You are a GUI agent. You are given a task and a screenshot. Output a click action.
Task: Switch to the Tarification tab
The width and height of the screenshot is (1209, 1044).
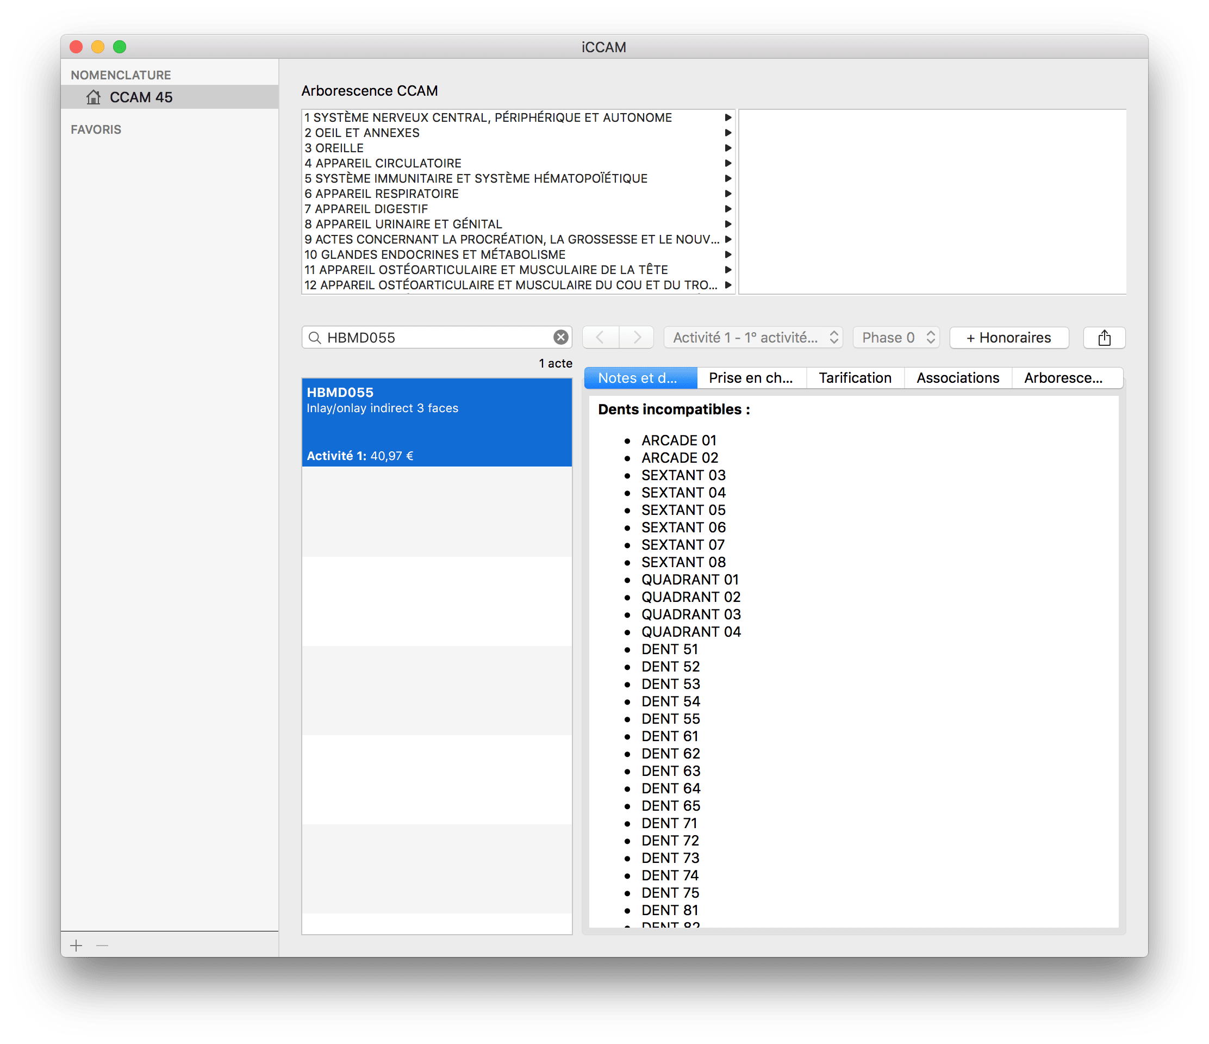855,377
